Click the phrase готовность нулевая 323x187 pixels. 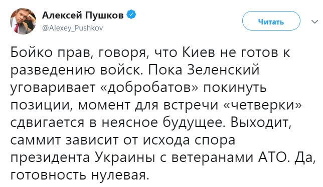[79, 175]
